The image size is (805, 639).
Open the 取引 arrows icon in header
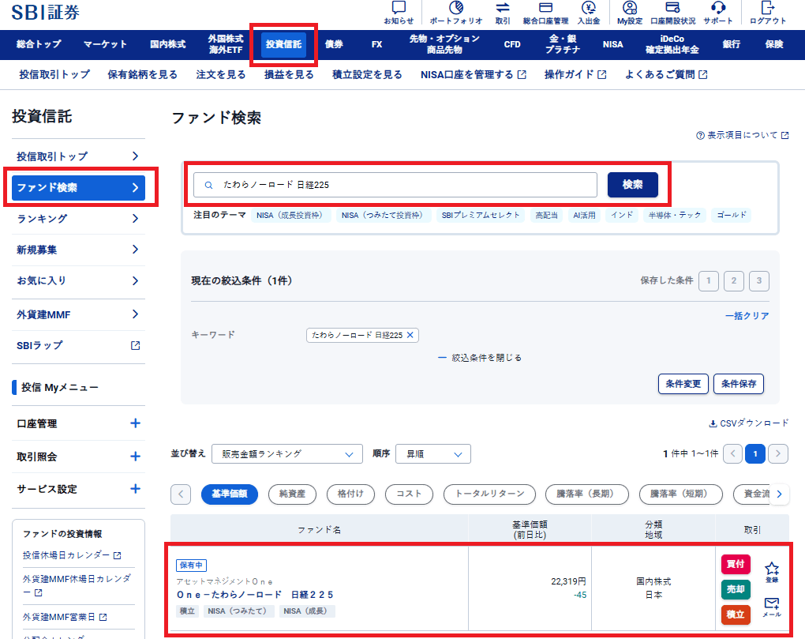503,8
